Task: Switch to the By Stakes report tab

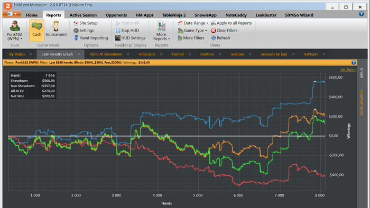Action: pyautogui.click(x=17, y=54)
